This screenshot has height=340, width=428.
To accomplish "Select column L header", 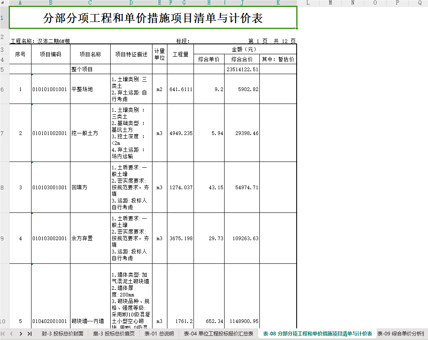I will (x=308, y=3).
